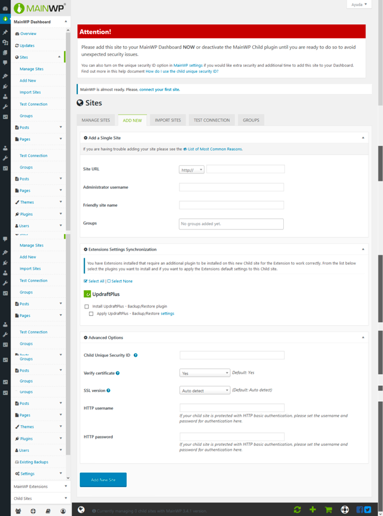Click the gear icon beside Advanced Options
The width and height of the screenshot is (383, 516).
point(86,338)
